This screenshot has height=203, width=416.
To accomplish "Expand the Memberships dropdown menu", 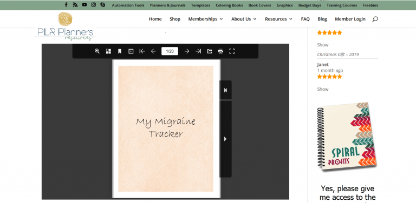I will click(x=206, y=19).
